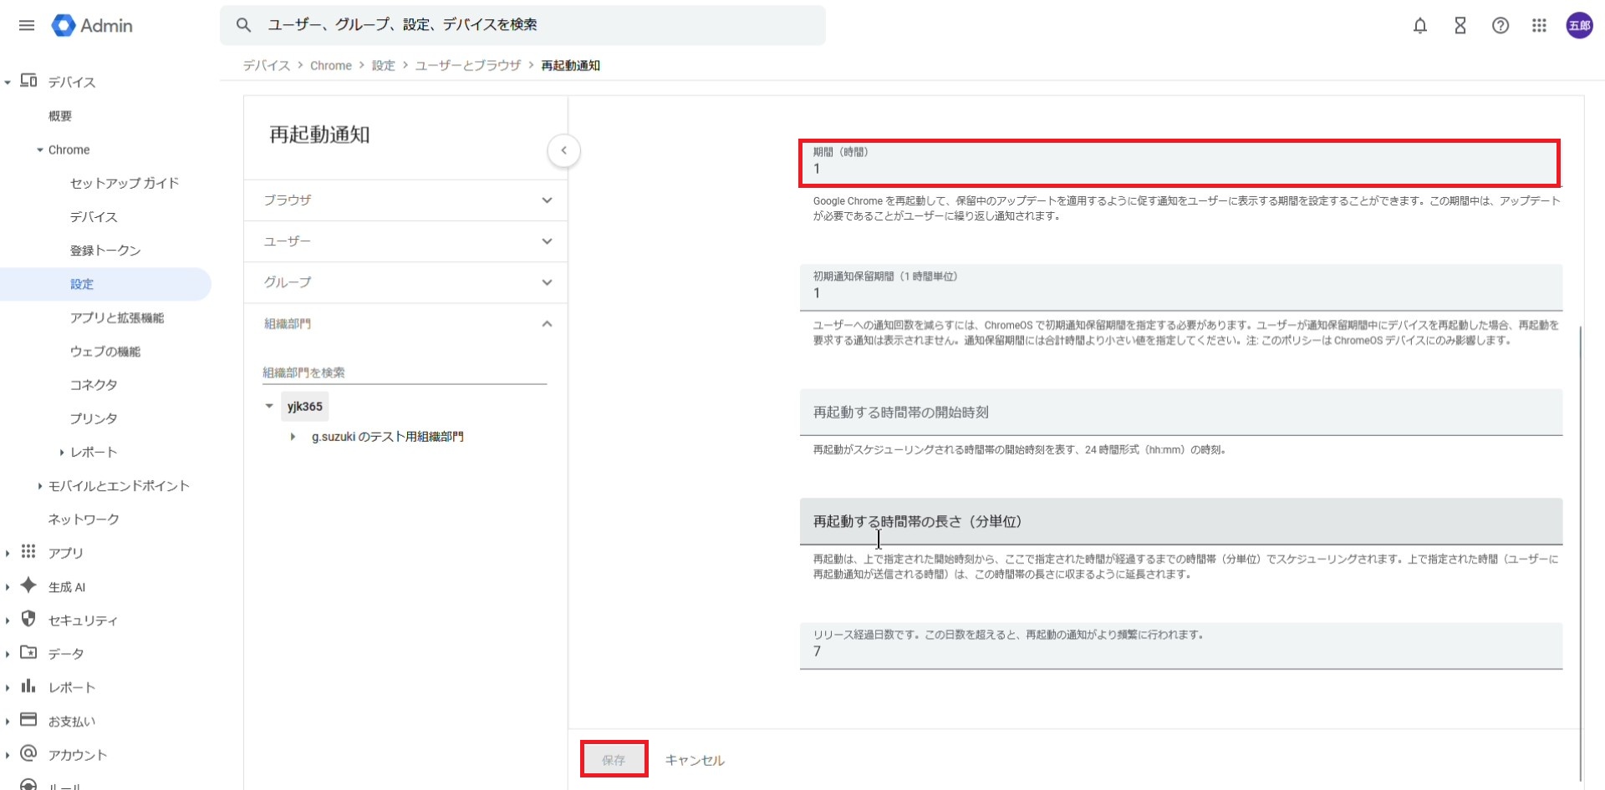
Task: Collapse the side panel with arrow button
Action: (x=563, y=151)
